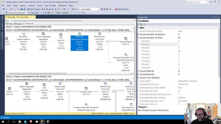Toggle Include Actual Execution Plan button

click(x=55, y=13)
